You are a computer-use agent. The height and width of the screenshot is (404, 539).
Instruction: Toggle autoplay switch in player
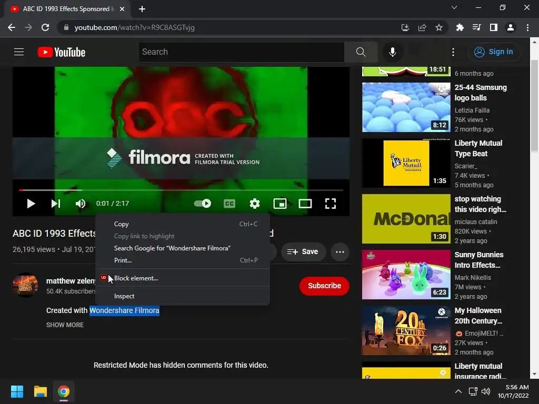[x=203, y=204]
